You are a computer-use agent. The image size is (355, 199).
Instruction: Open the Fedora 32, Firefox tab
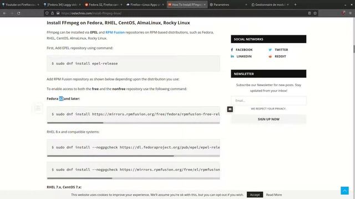click(x=103, y=4)
